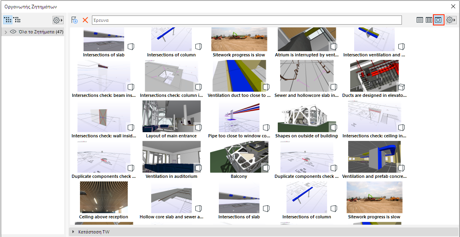The height and width of the screenshot is (237, 460).
Task: Close the Οργανωτής Ζητημάτων window
Action: (453, 6)
